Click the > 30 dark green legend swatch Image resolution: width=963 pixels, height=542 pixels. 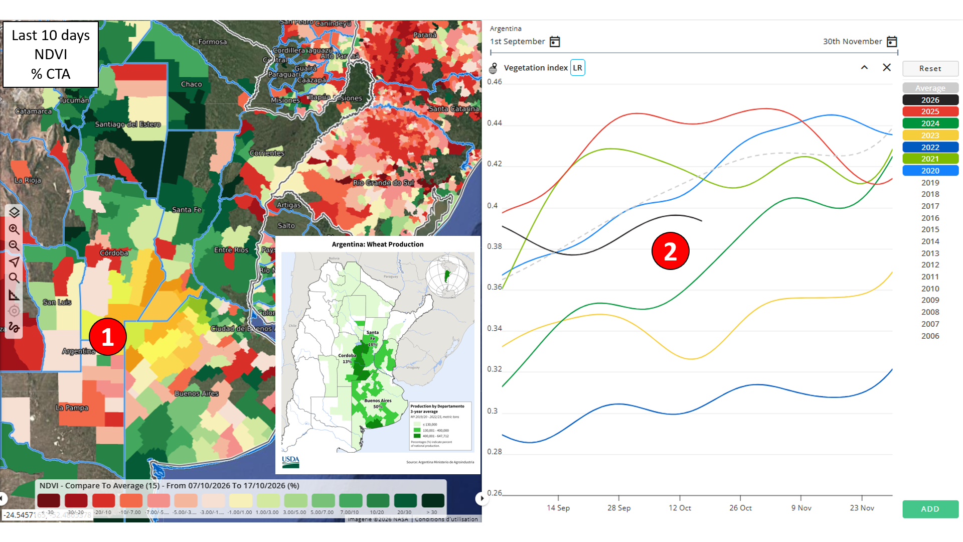(433, 500)
